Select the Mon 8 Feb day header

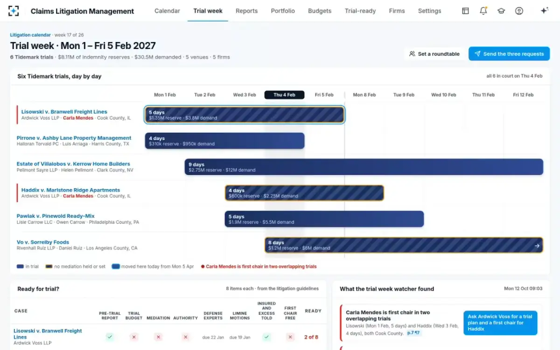(364, 95)
